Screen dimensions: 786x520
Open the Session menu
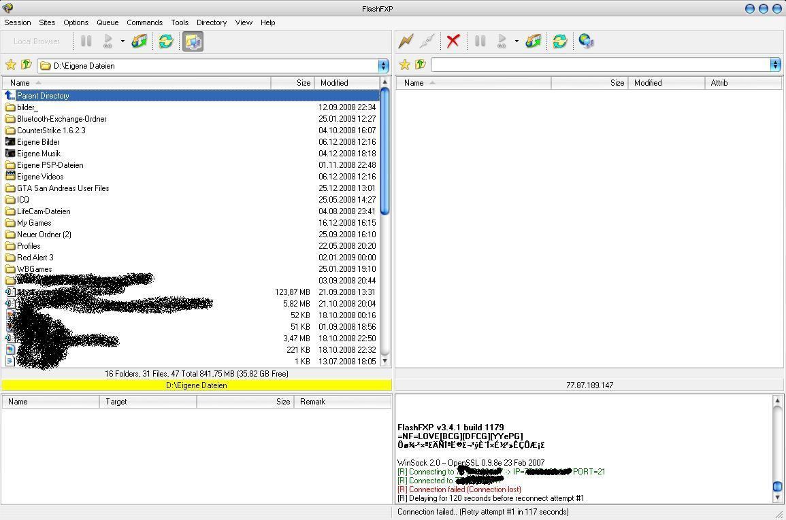[x=18, y=22]
